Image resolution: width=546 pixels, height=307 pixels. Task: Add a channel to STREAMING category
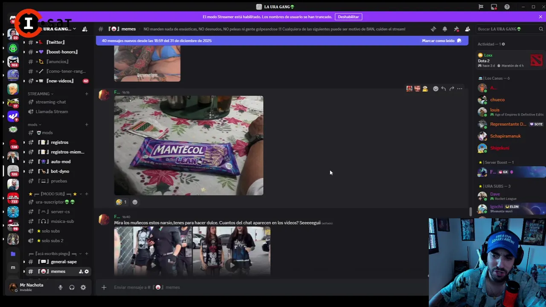pyautogui.click(x=87, y=94)
